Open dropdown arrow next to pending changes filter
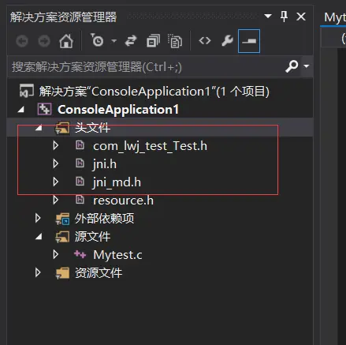 [114, 41]
